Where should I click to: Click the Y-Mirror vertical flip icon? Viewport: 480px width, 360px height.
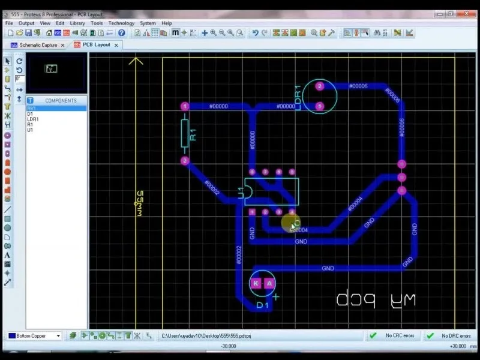[x=19, y=99]
